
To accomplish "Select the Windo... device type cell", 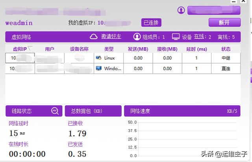I will pos(109,68).
